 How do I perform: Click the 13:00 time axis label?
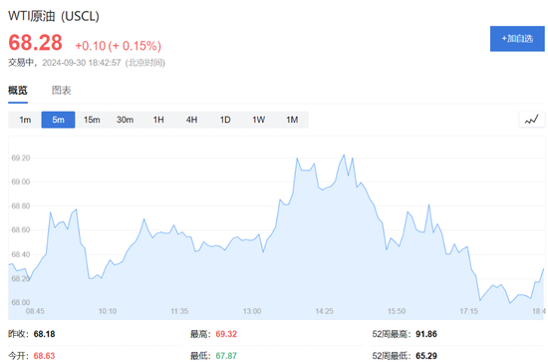[x=252, y=311]
